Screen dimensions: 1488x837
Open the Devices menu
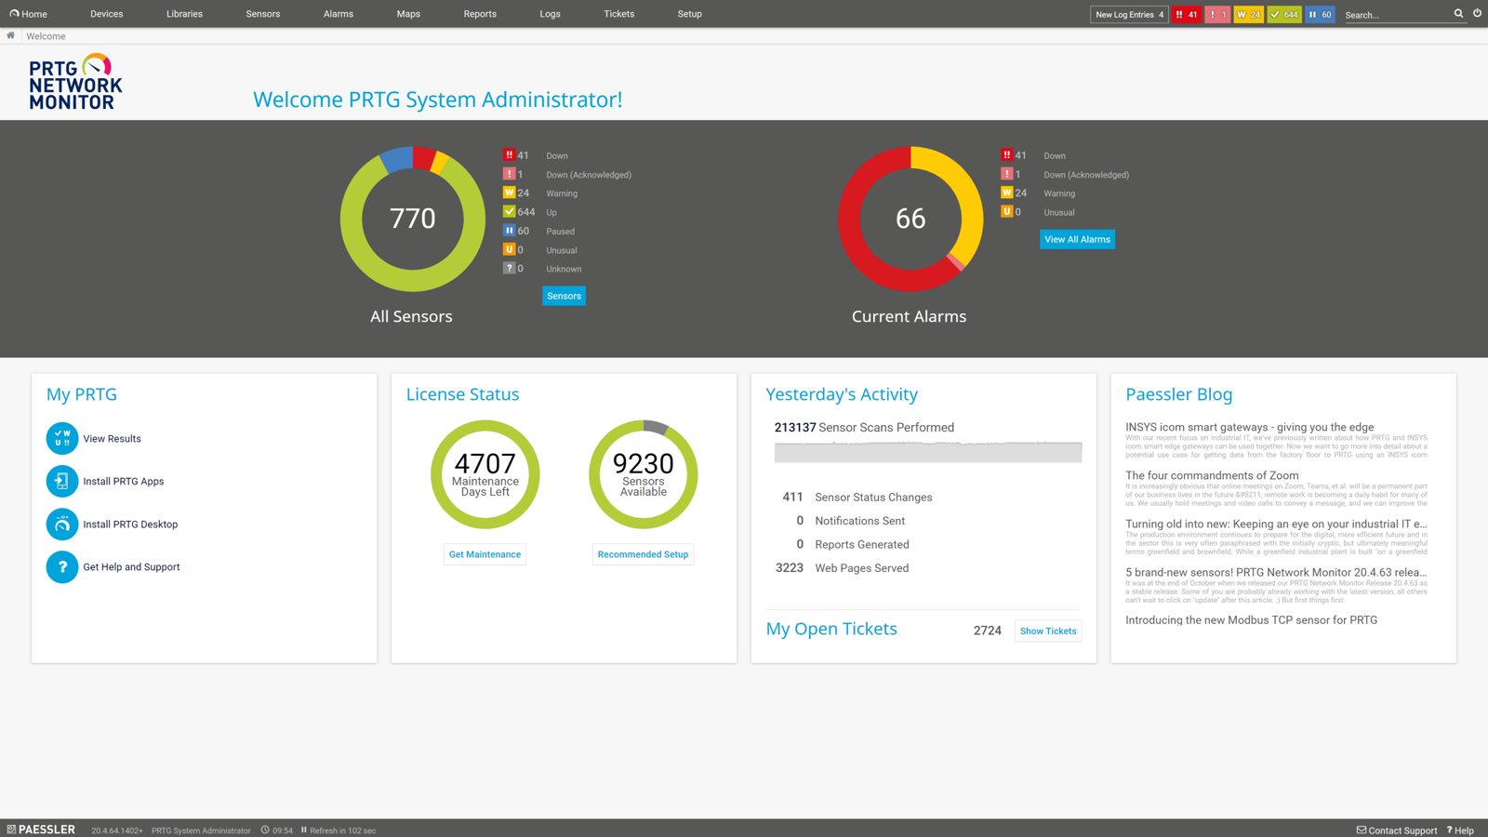[107, 14]
